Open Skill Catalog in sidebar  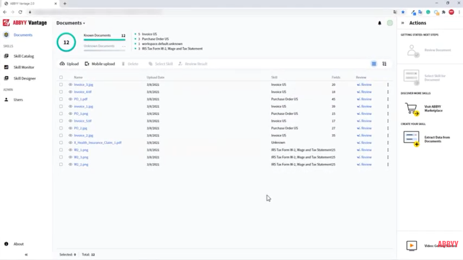23,56
